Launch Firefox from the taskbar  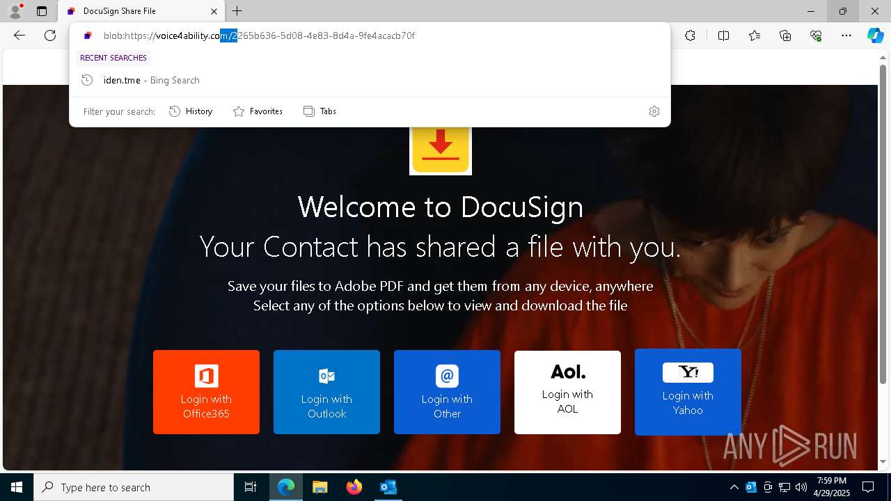pos(354,487)
